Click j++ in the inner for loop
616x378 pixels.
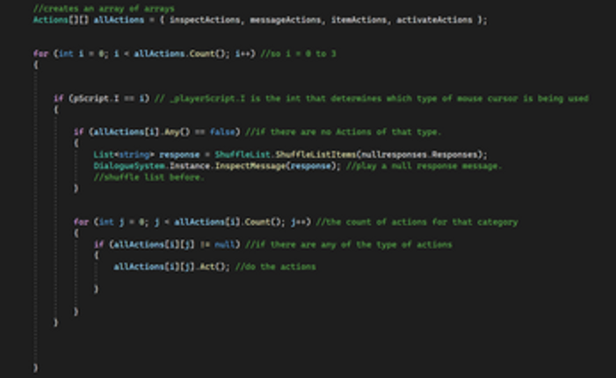tap(299, 222)
